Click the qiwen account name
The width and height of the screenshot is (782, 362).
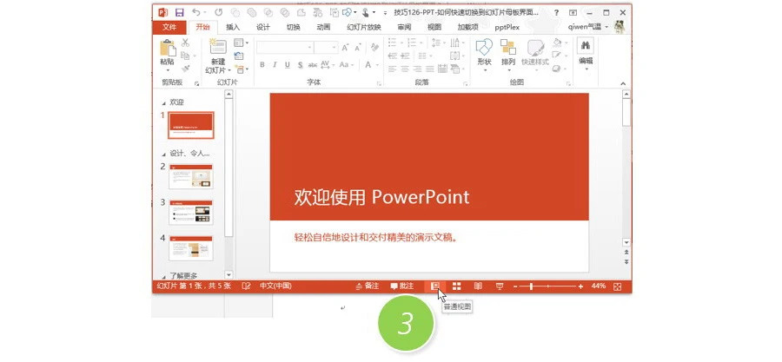click(x=585, y=27)
